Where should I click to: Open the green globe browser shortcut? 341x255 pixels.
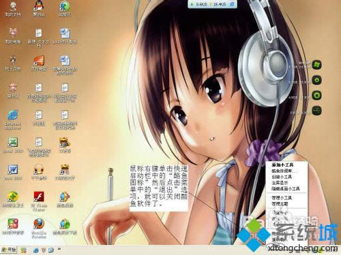65,6
